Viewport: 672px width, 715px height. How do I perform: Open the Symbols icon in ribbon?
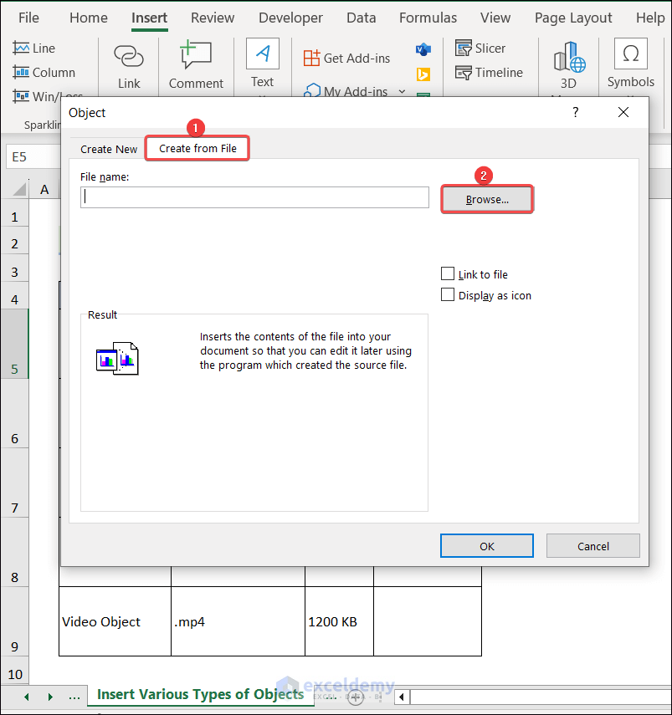630,54
